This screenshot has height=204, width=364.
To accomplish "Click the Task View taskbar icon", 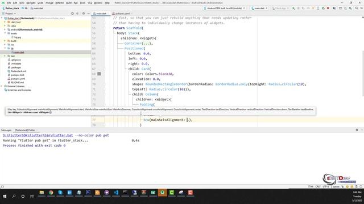I will pyautogui.click(x=32, y=196).
